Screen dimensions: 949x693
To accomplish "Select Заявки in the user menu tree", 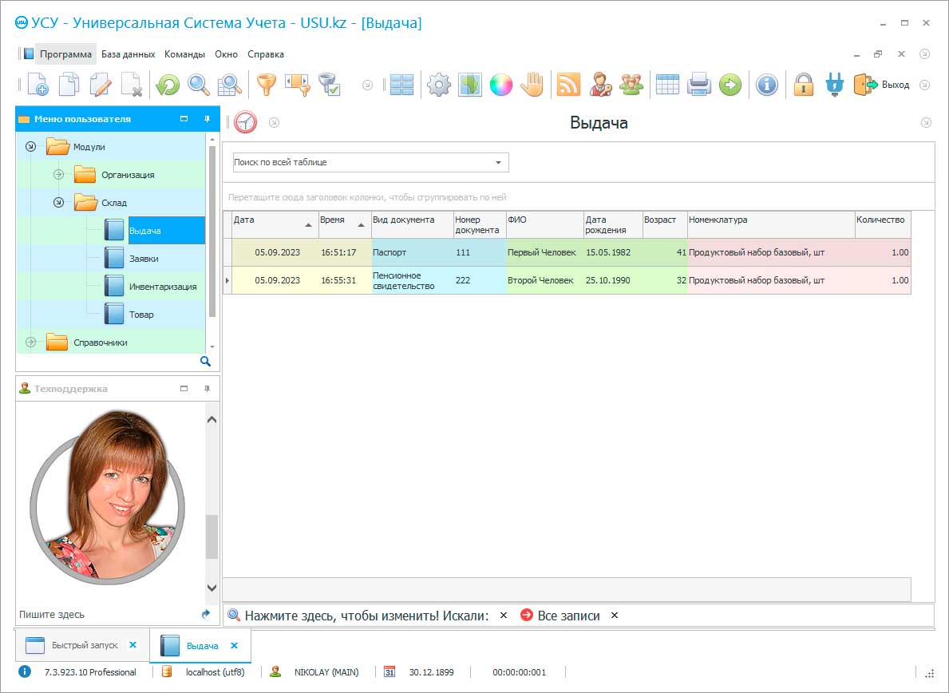I will 144,259.
